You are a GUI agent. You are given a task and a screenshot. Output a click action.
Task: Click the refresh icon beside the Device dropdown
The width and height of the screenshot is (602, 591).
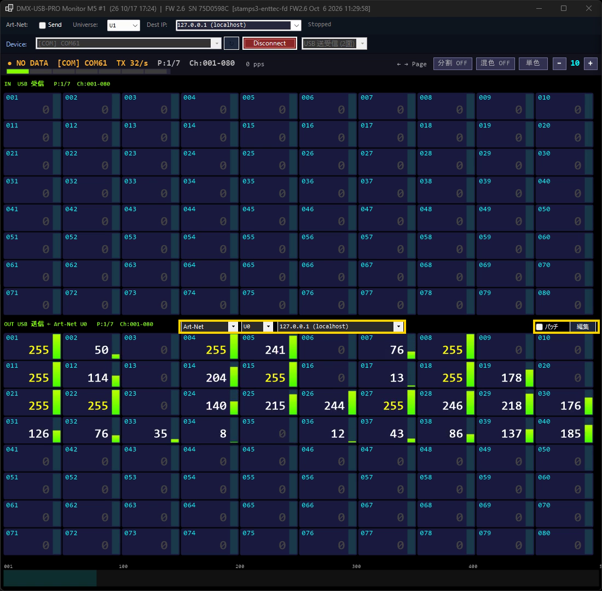click(x=231, y=43)
